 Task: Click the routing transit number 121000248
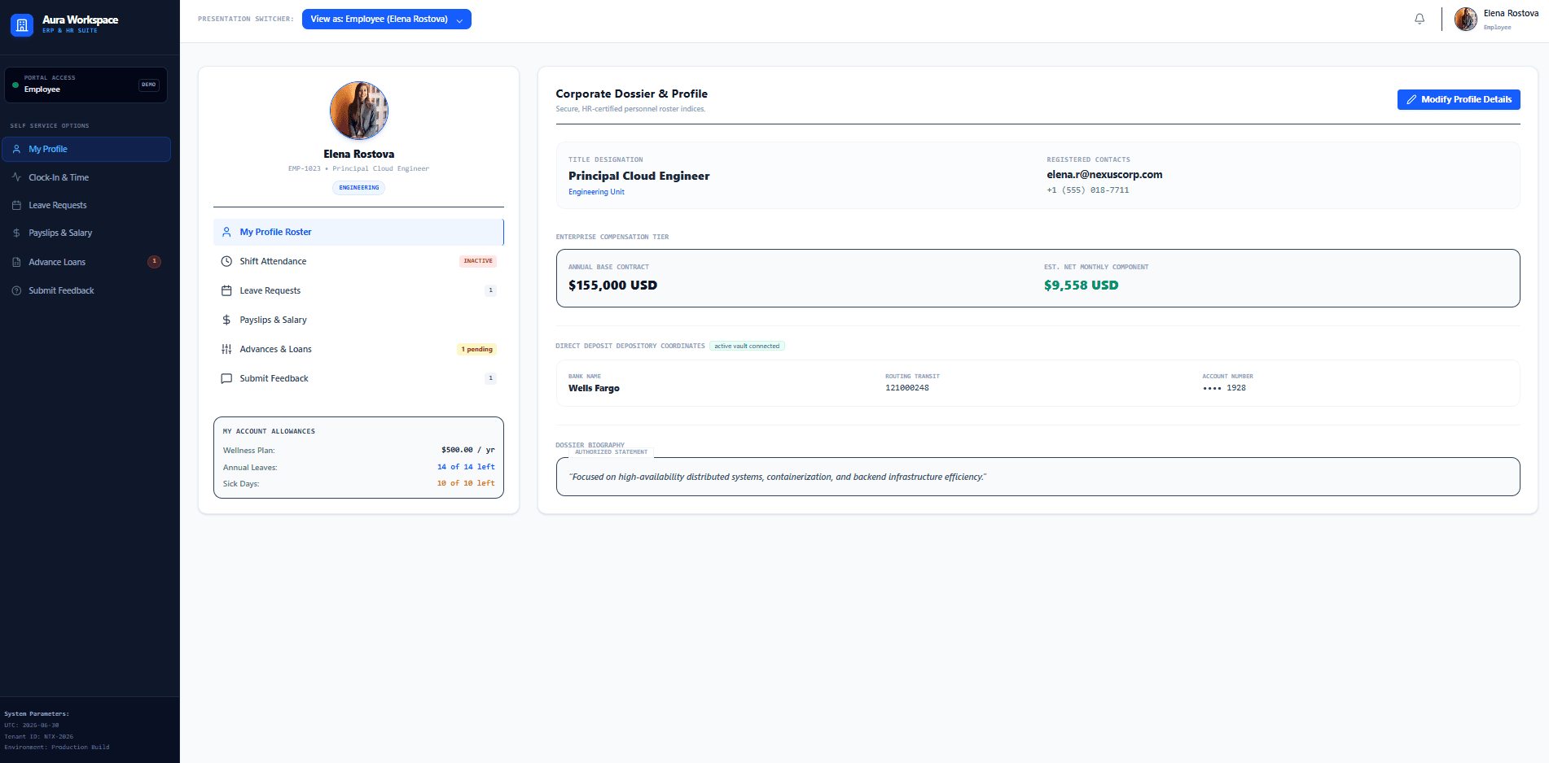click(907, 388)
